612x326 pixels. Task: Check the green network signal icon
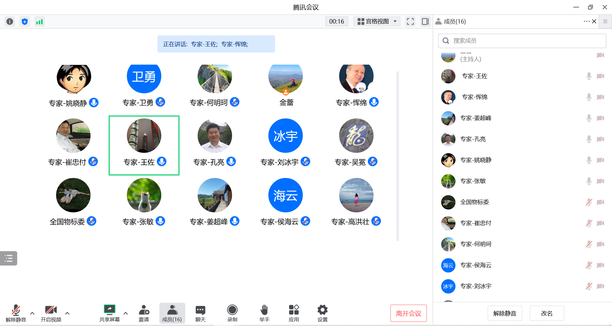pyautogui.click(x=39, y=22)
